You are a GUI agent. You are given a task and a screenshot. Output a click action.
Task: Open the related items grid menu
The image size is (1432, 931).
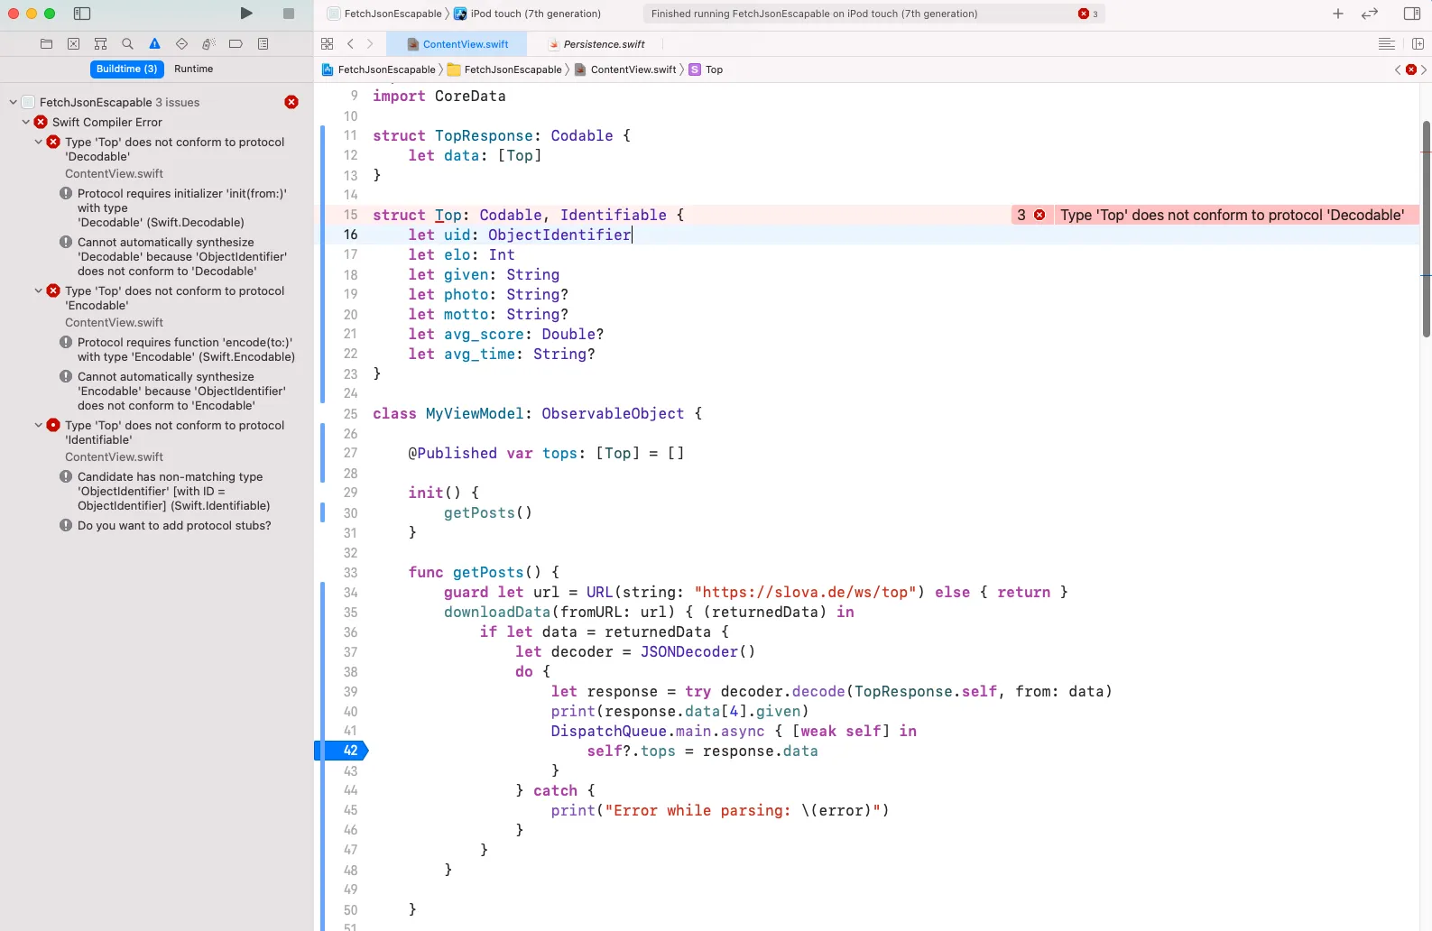click(328, 43)
